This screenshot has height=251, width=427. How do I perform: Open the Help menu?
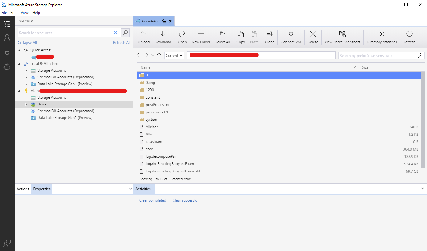click(x=36, y=13)
